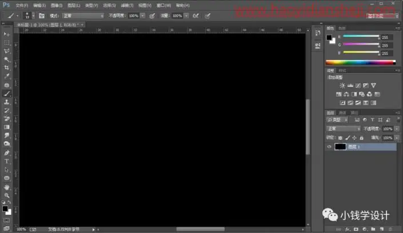Select the Type tool
The height and width of the screenshot is (233, 403).
tap(7, 161)
